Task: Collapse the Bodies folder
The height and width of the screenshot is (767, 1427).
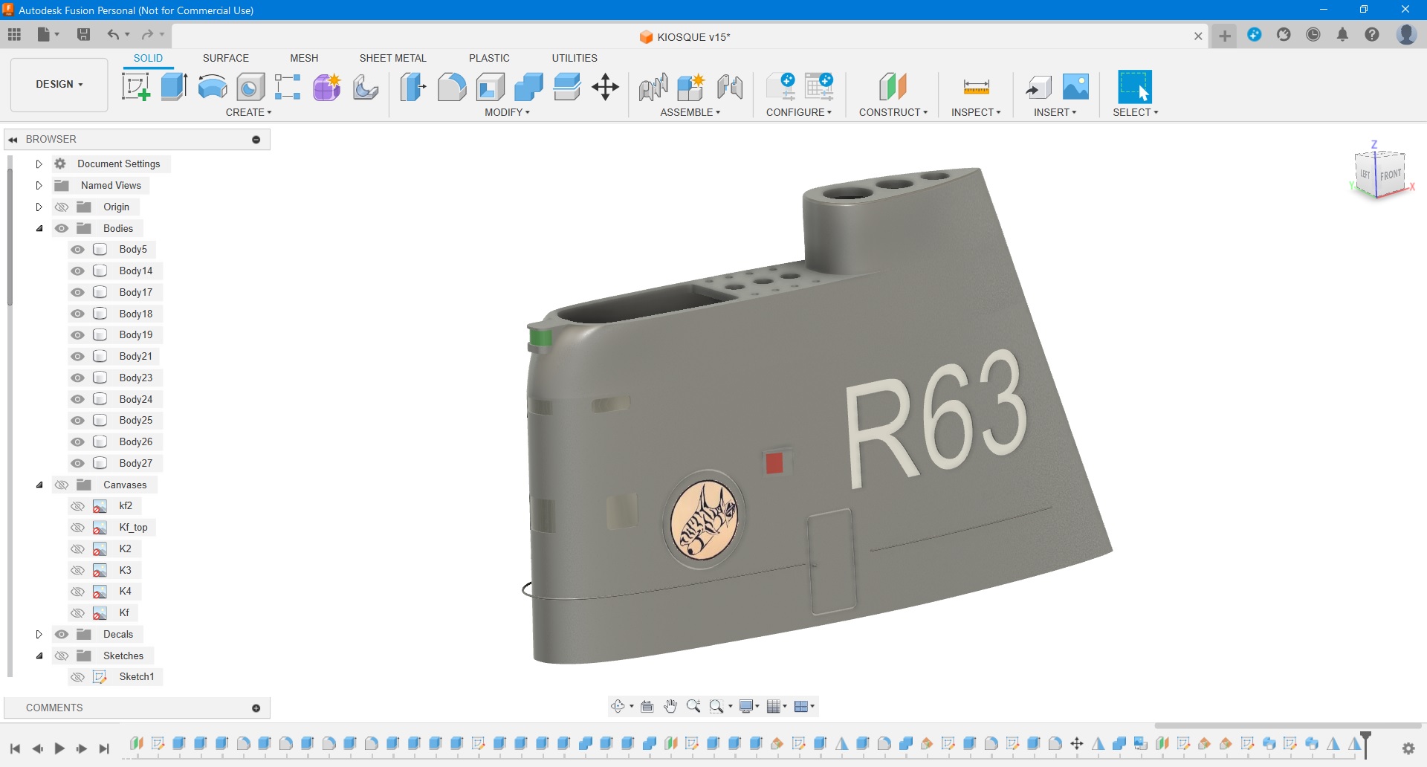Action: (39, 229)
